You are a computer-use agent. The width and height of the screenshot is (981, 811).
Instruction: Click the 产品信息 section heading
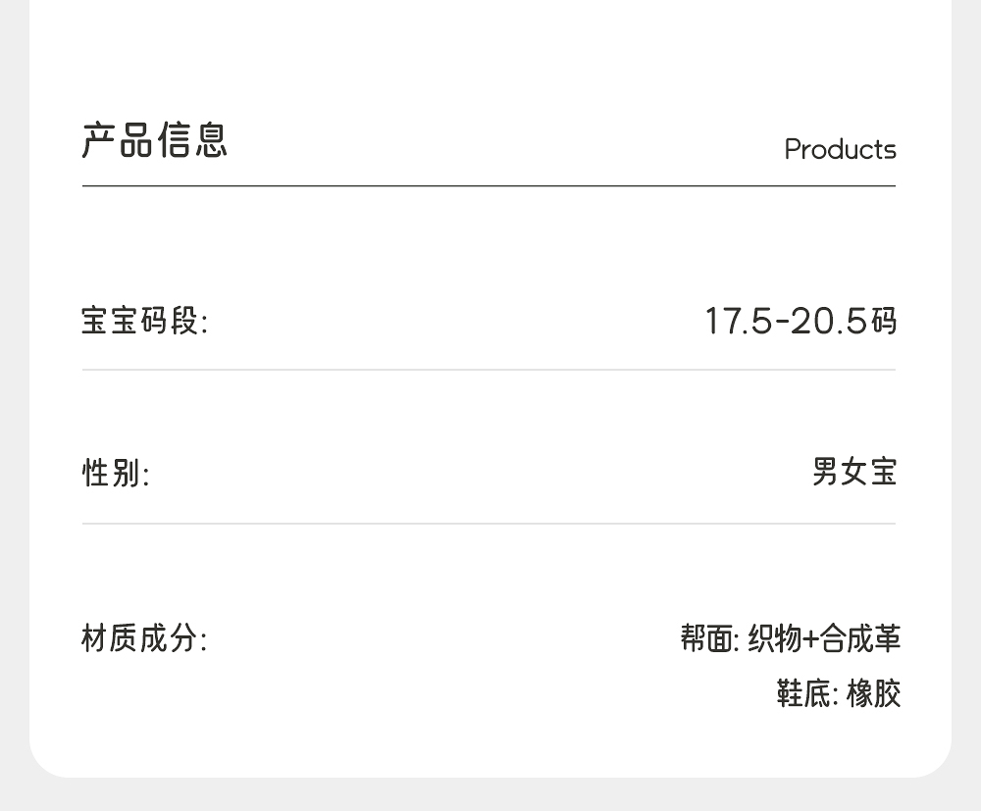pyautogui.click(x=155, y=140)
